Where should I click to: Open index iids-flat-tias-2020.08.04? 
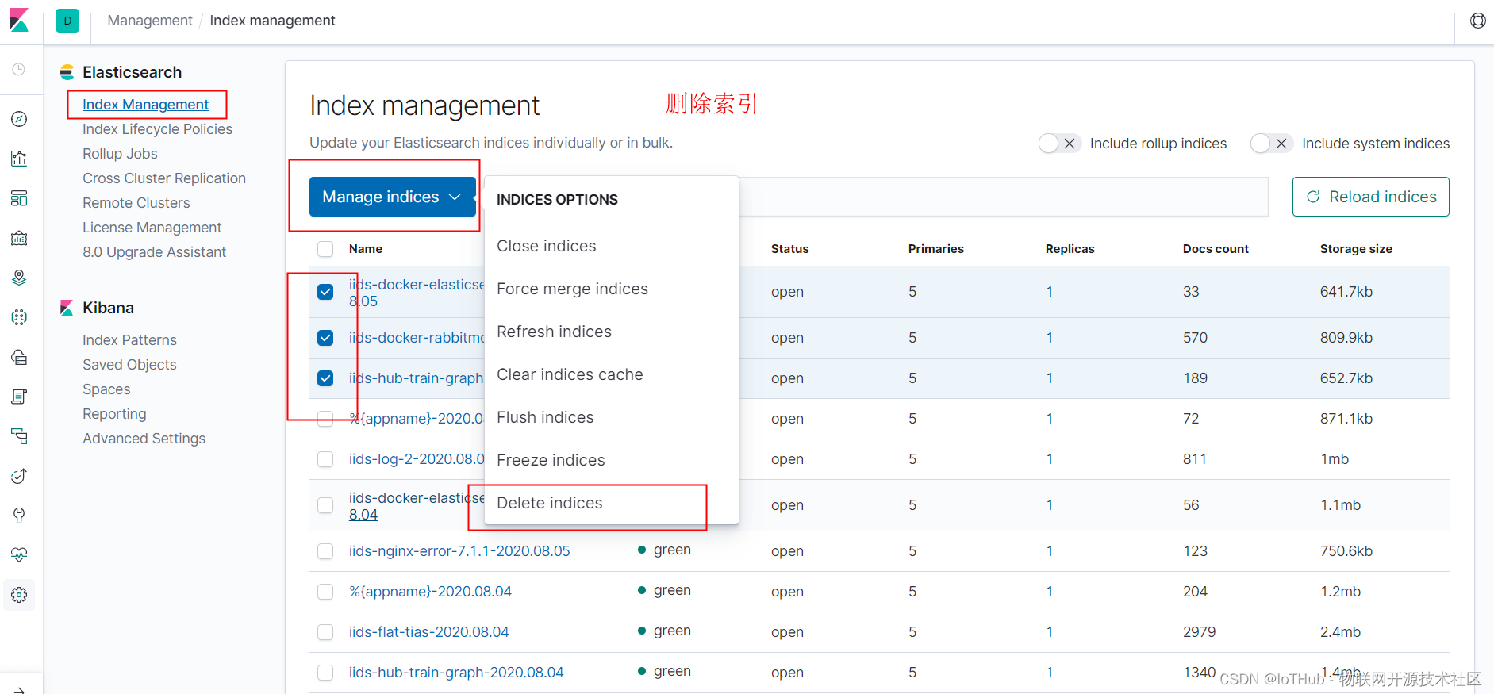(x=428, y=632)
